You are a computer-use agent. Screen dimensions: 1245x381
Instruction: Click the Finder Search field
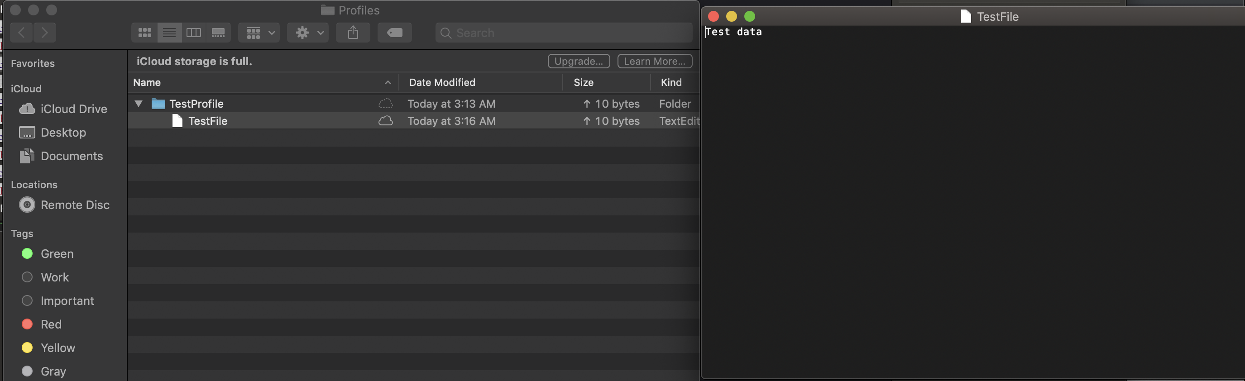click(x=564, y=33)
